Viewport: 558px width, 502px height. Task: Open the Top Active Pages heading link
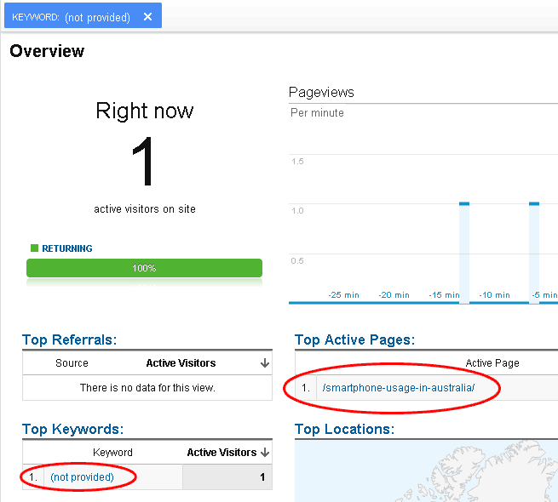(x=354, y=339)
